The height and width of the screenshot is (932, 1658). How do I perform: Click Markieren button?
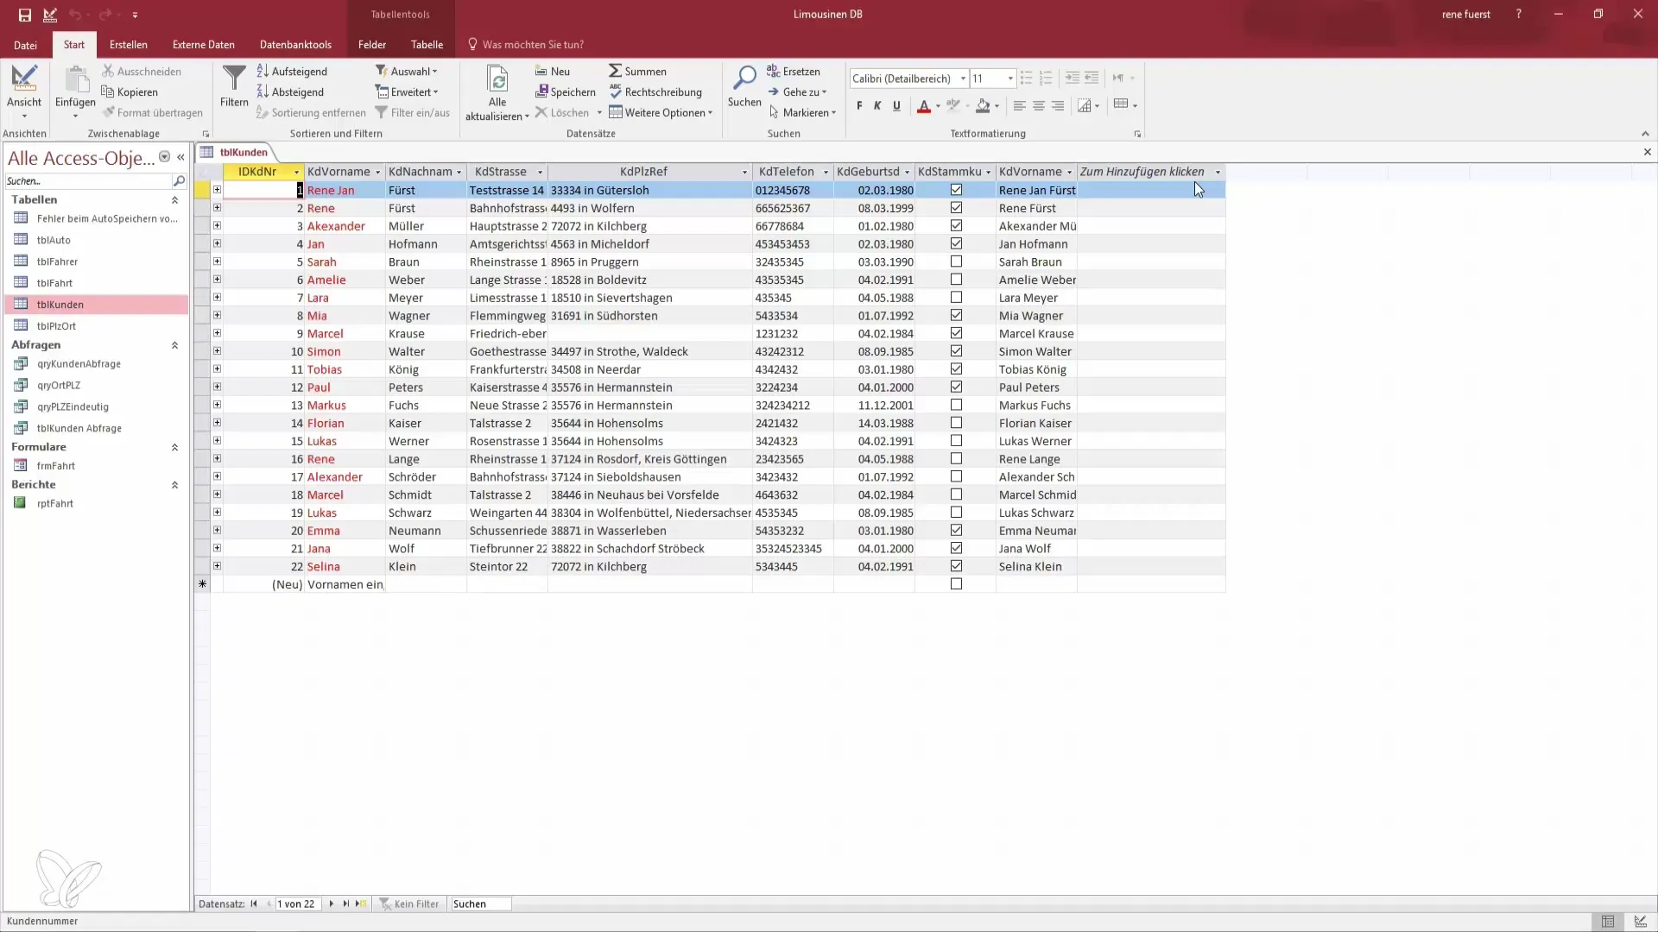802,113
